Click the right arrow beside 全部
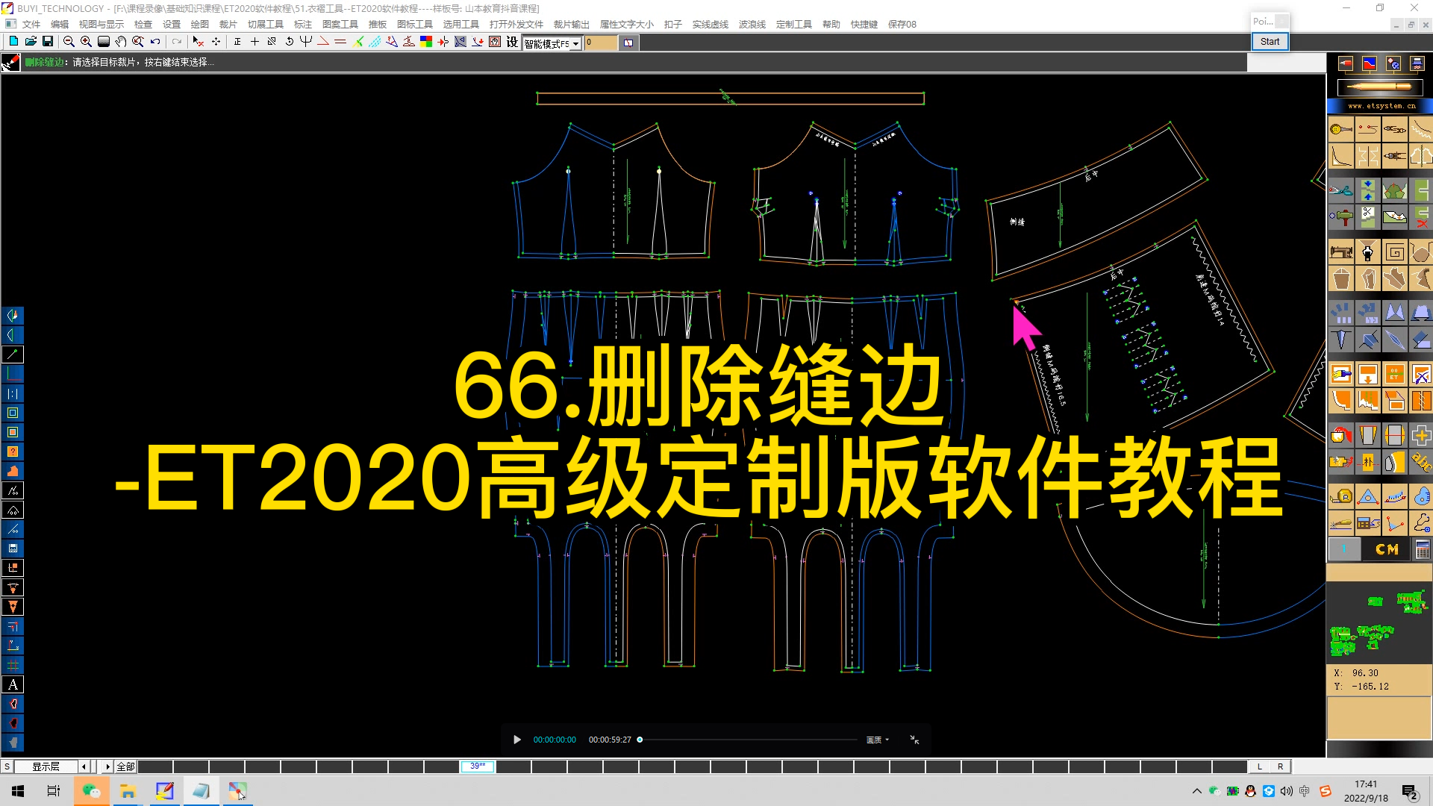Viewport: 1433px width, 806px height. (107, 766)
